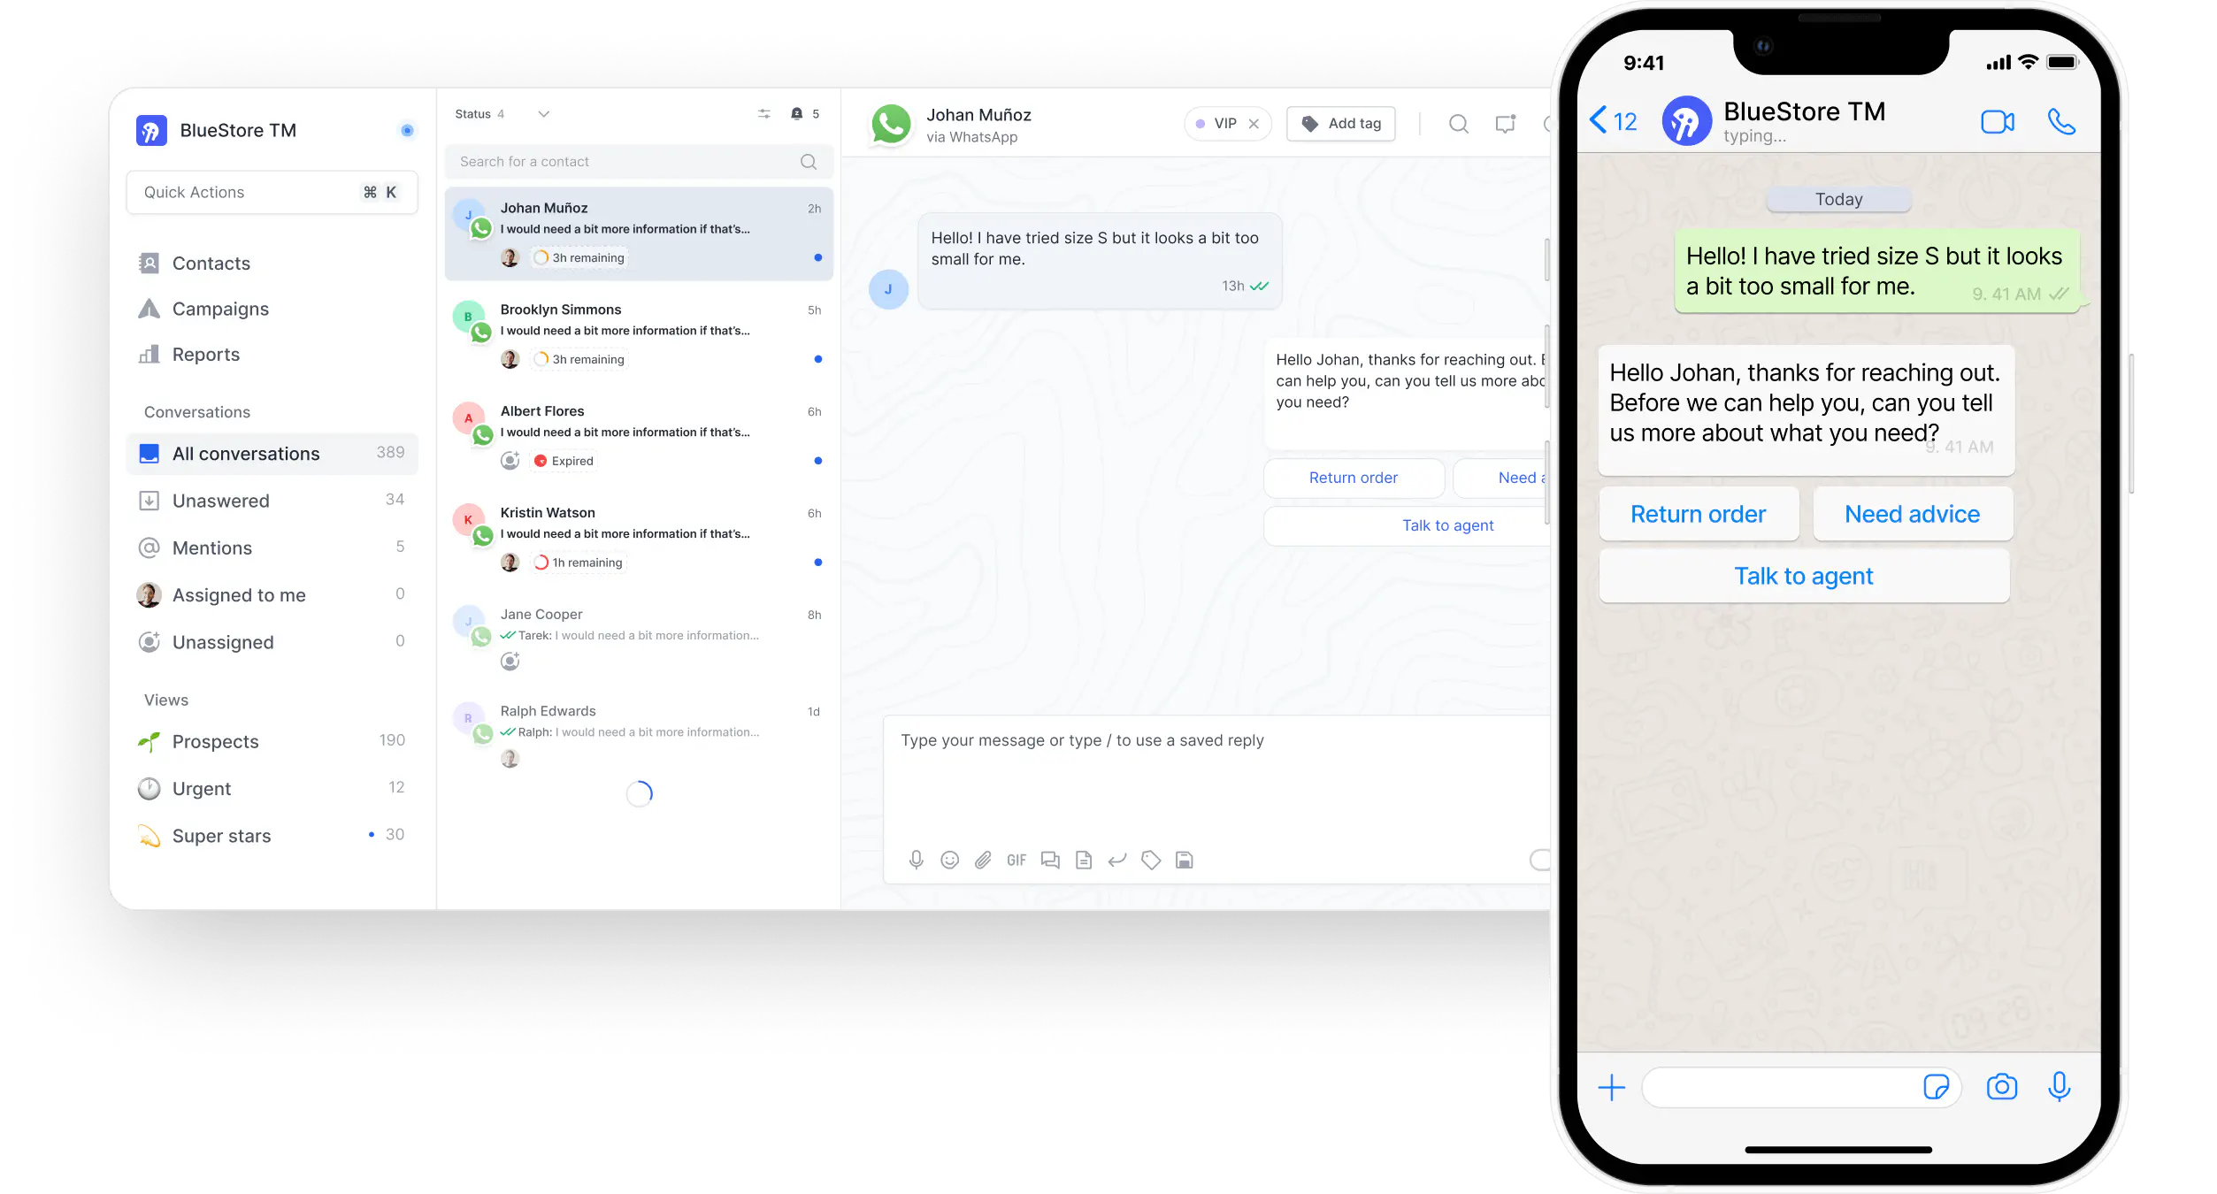Select the audio/microphone icon in toolbar
Screen dimensions: 2217x1194
[913, 859]
